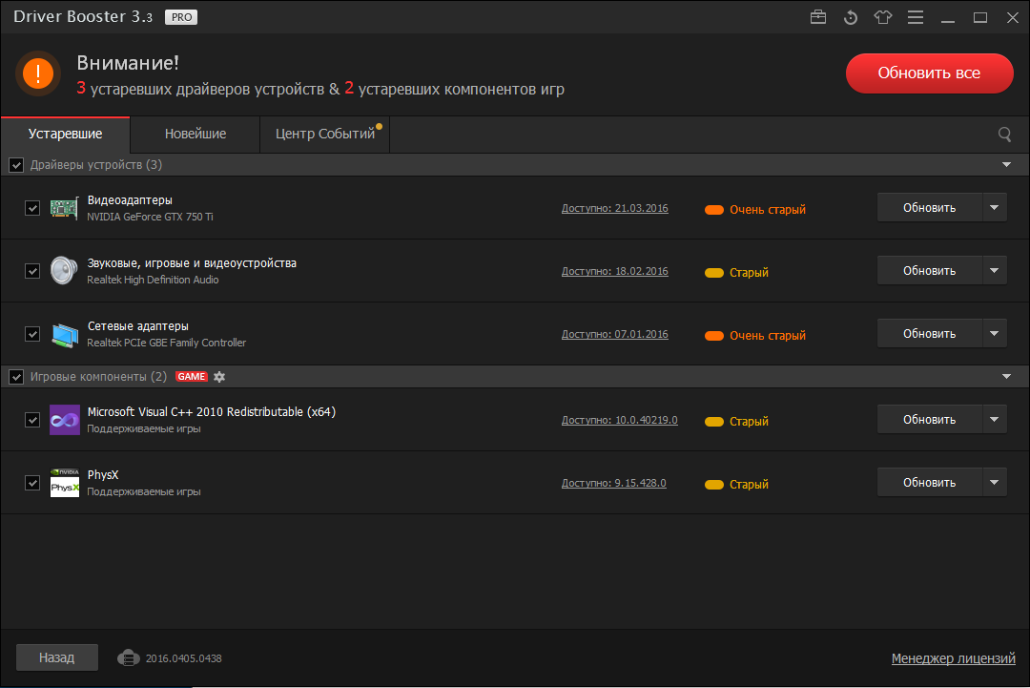Go back with the Назад button
1030x688 pixels.
point(57,657)
